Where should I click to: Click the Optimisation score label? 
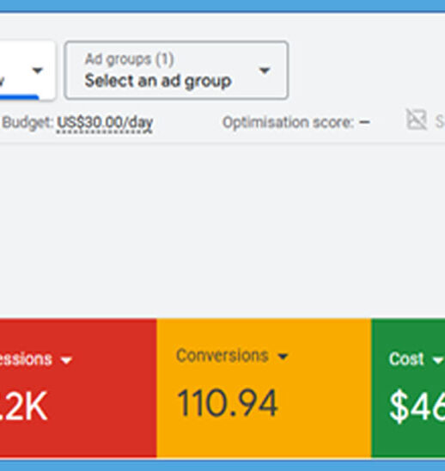point(289,123)
